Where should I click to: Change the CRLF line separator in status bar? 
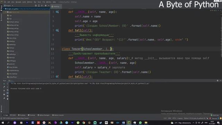pos(170,118)
